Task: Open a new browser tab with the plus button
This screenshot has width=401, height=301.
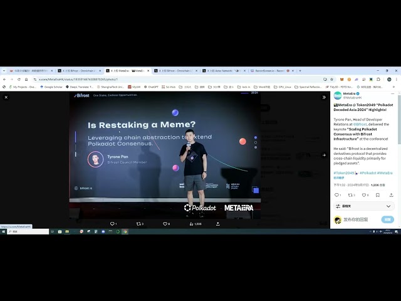Action: coord(300,71)
